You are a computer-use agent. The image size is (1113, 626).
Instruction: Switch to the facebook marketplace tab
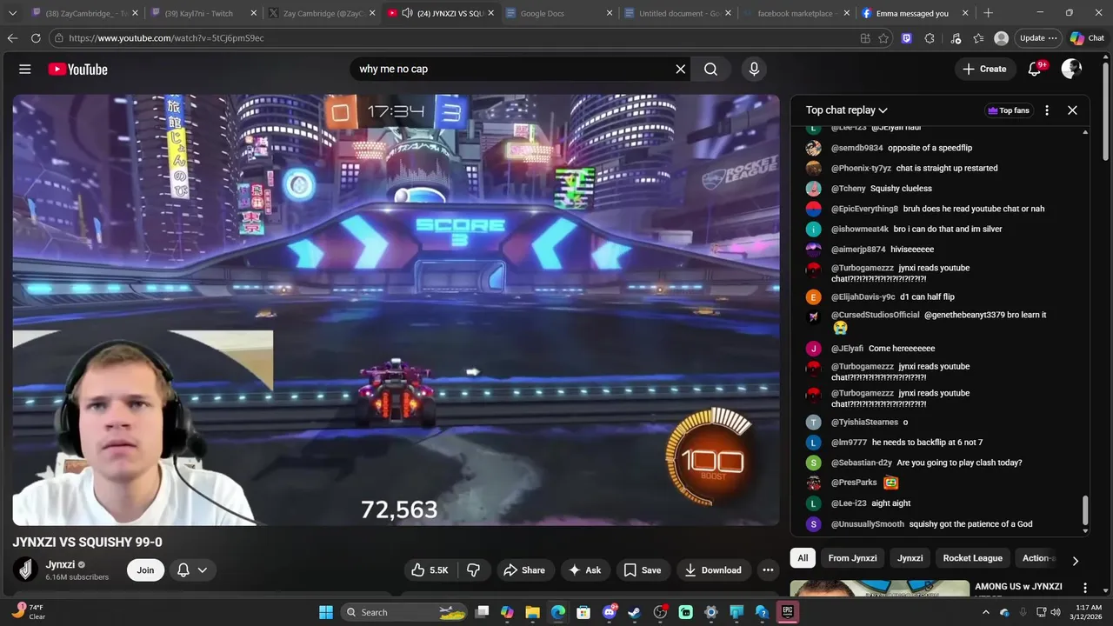coord(795,13)
